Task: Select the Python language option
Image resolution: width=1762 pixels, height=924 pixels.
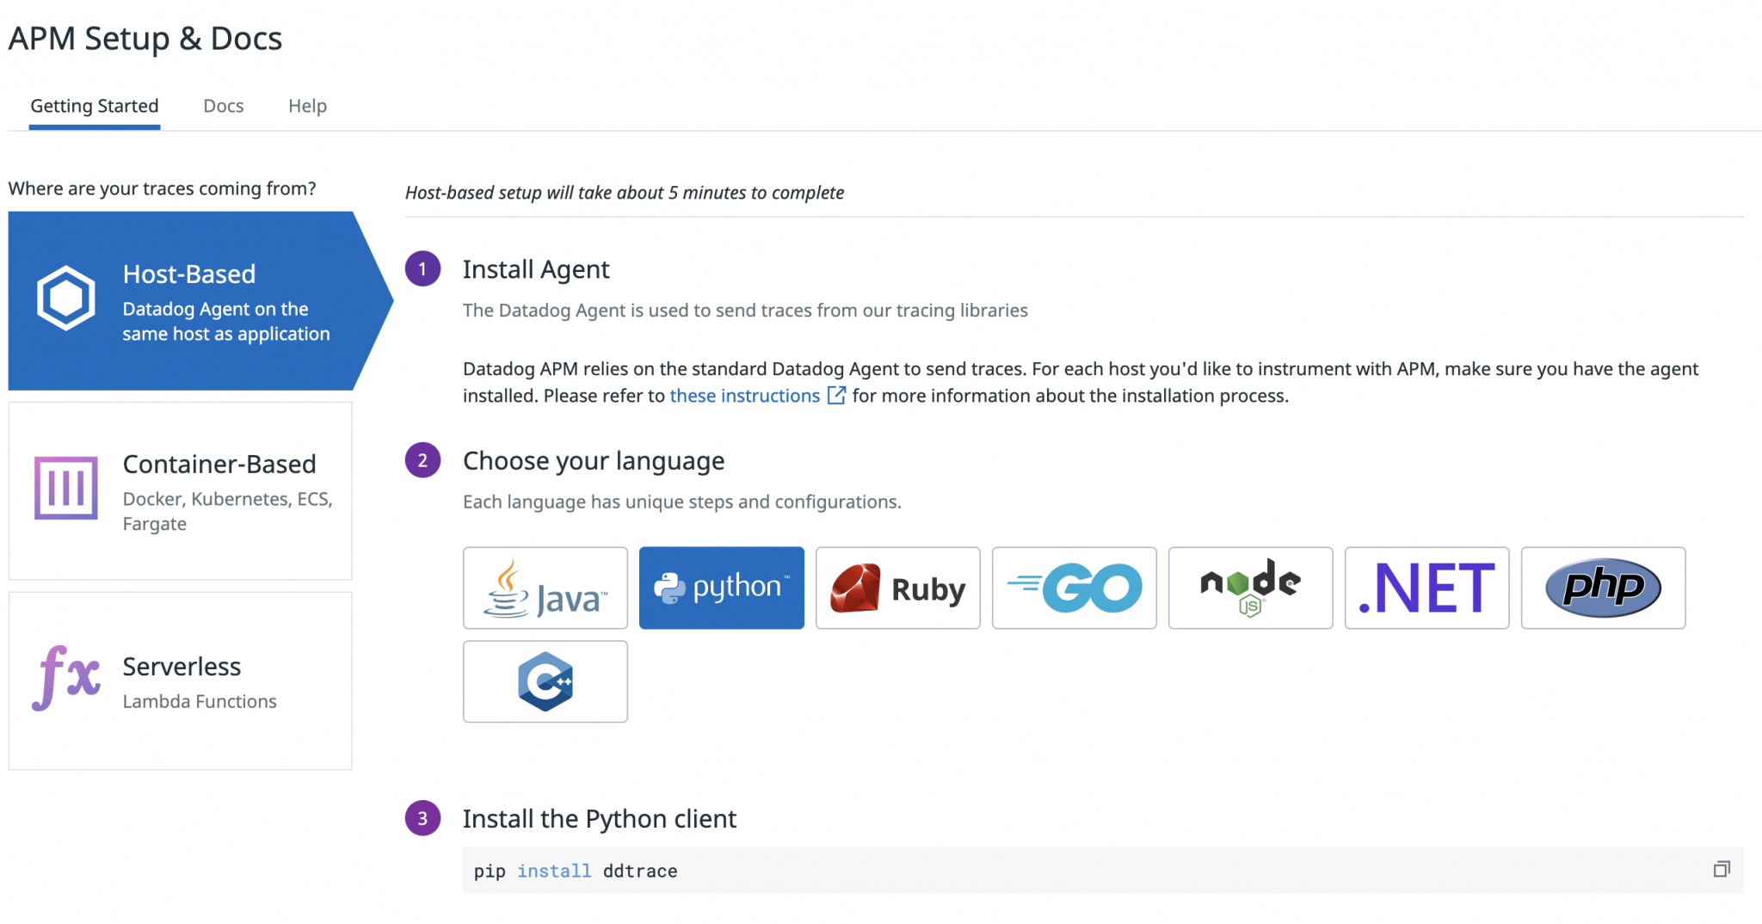Action: (x=721, y=588)
